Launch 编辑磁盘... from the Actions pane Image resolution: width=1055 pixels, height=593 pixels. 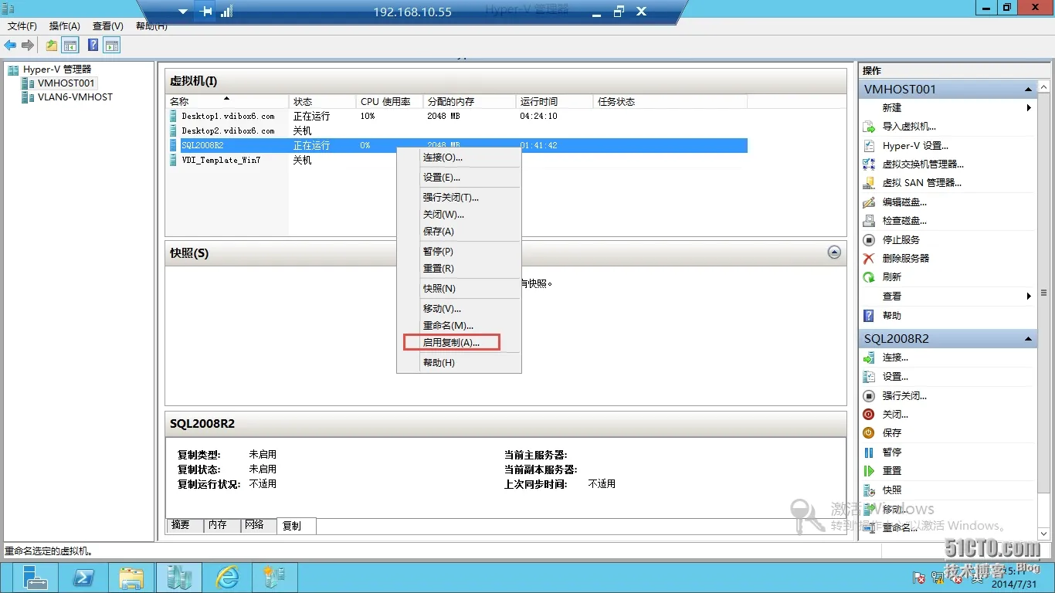coord(904,202)
